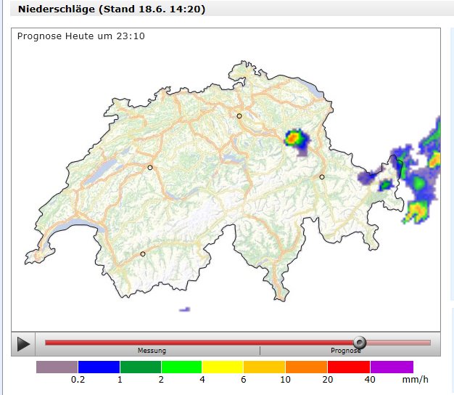Click the mauve lowest-intensity legend swatch
This screenshot has width=454, height=395.
point(57,367)
